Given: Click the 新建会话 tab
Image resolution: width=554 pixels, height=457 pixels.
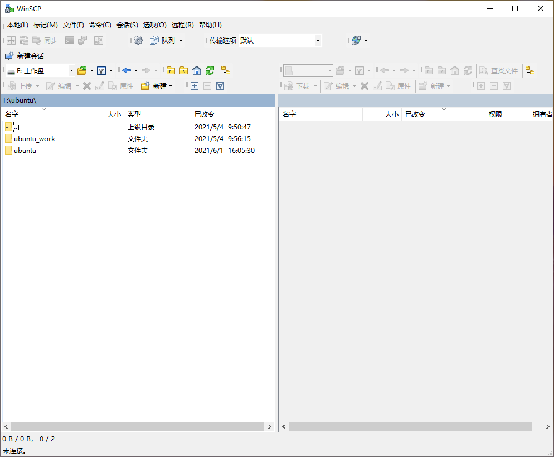Looking at the screenshot, I should click(x=25, y=56).
